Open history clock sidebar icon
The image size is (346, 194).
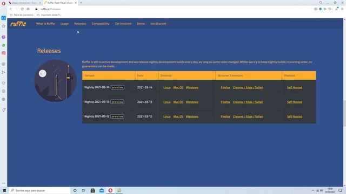pyautogui.click(x=4, y=91)
